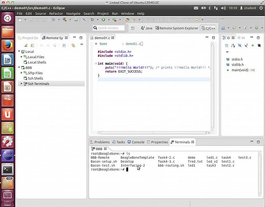This screenshot has width=265, height=207.
Task: Switch to the Project Explorer tab
Action: coord(28,38)
